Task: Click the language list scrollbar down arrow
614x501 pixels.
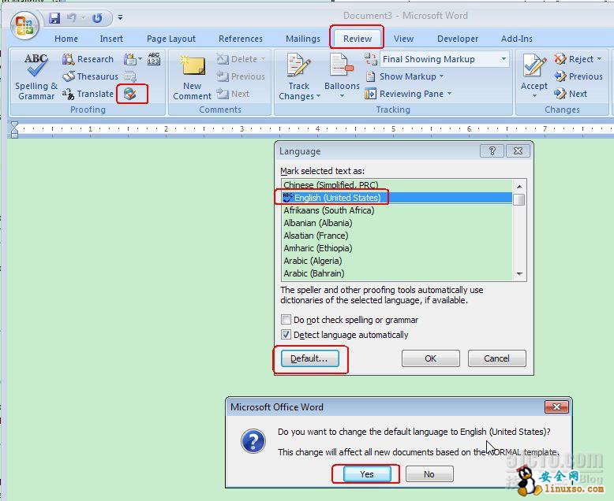Action: pyautogui.click(x=519, y=273)
